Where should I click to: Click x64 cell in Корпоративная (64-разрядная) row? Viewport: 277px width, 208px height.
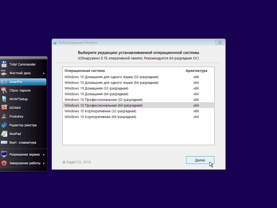coord(196,117)
